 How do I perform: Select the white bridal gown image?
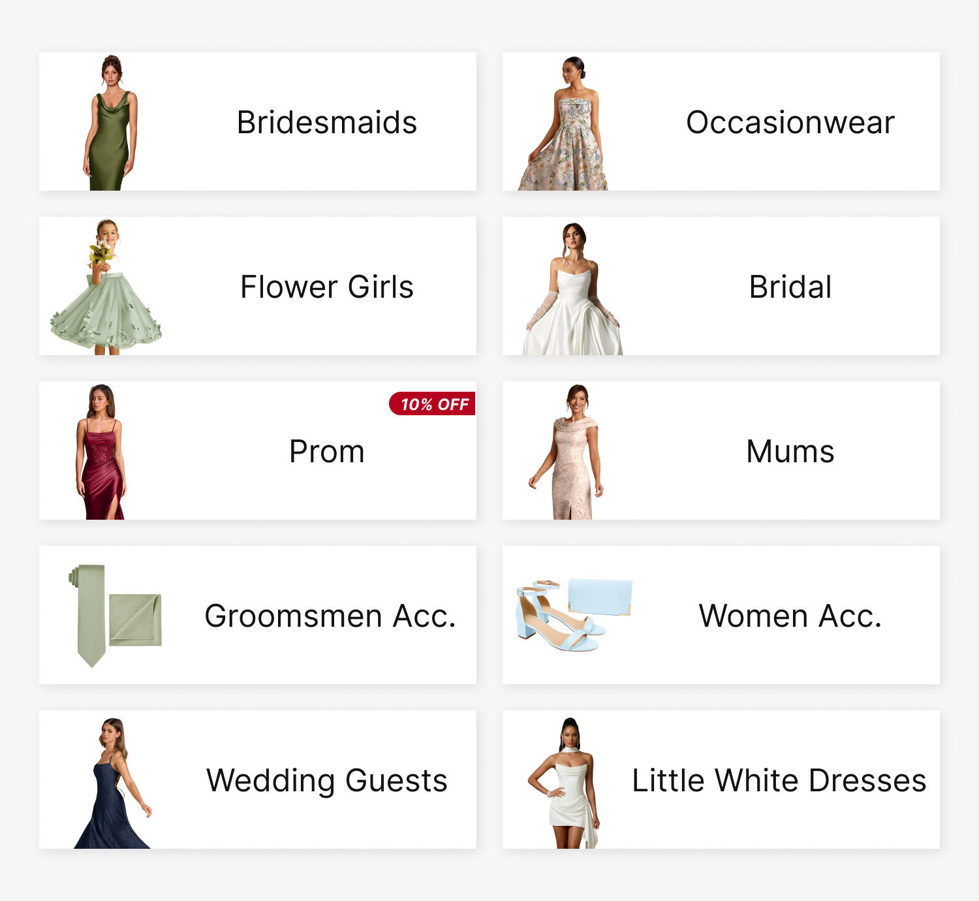pos(572,288)
